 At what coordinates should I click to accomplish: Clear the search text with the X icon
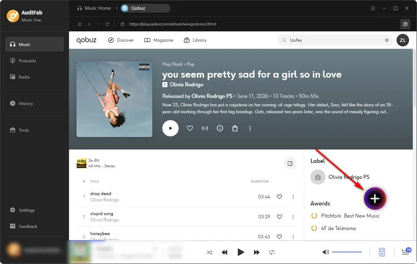pos(387,40)
